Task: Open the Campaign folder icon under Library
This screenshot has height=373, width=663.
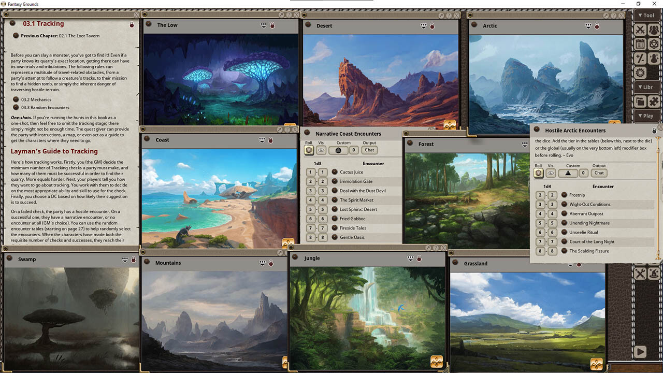Action: [x=641, y=102]
